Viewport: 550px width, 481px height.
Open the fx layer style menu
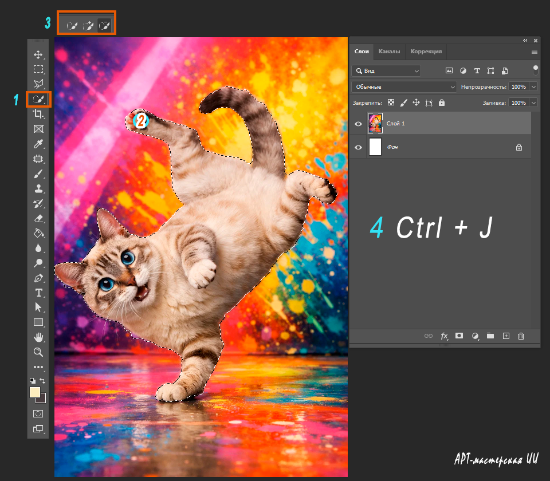444,336
